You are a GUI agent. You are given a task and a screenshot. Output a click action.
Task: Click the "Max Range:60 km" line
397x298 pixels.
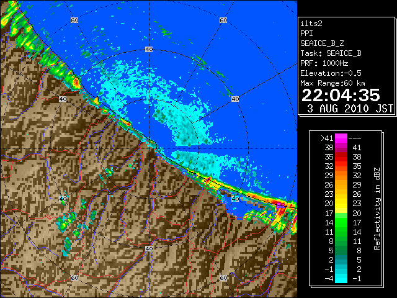pyautogui.click(x=332, y=83)
